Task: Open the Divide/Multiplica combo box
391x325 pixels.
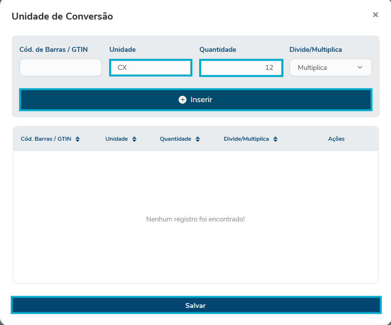Action: (330, 67)
